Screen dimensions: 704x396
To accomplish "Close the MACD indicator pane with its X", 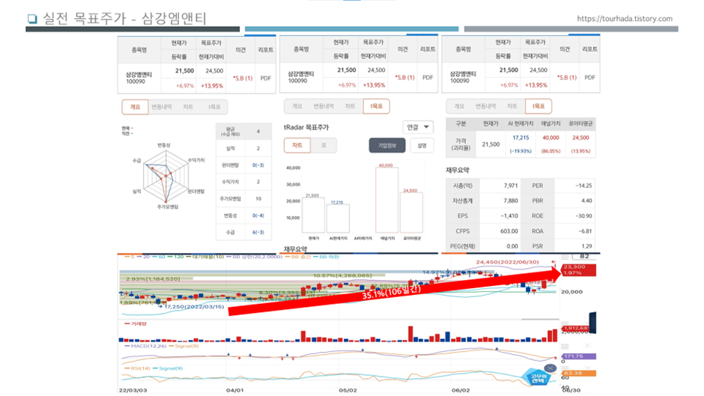I will [x=587, y=346].
